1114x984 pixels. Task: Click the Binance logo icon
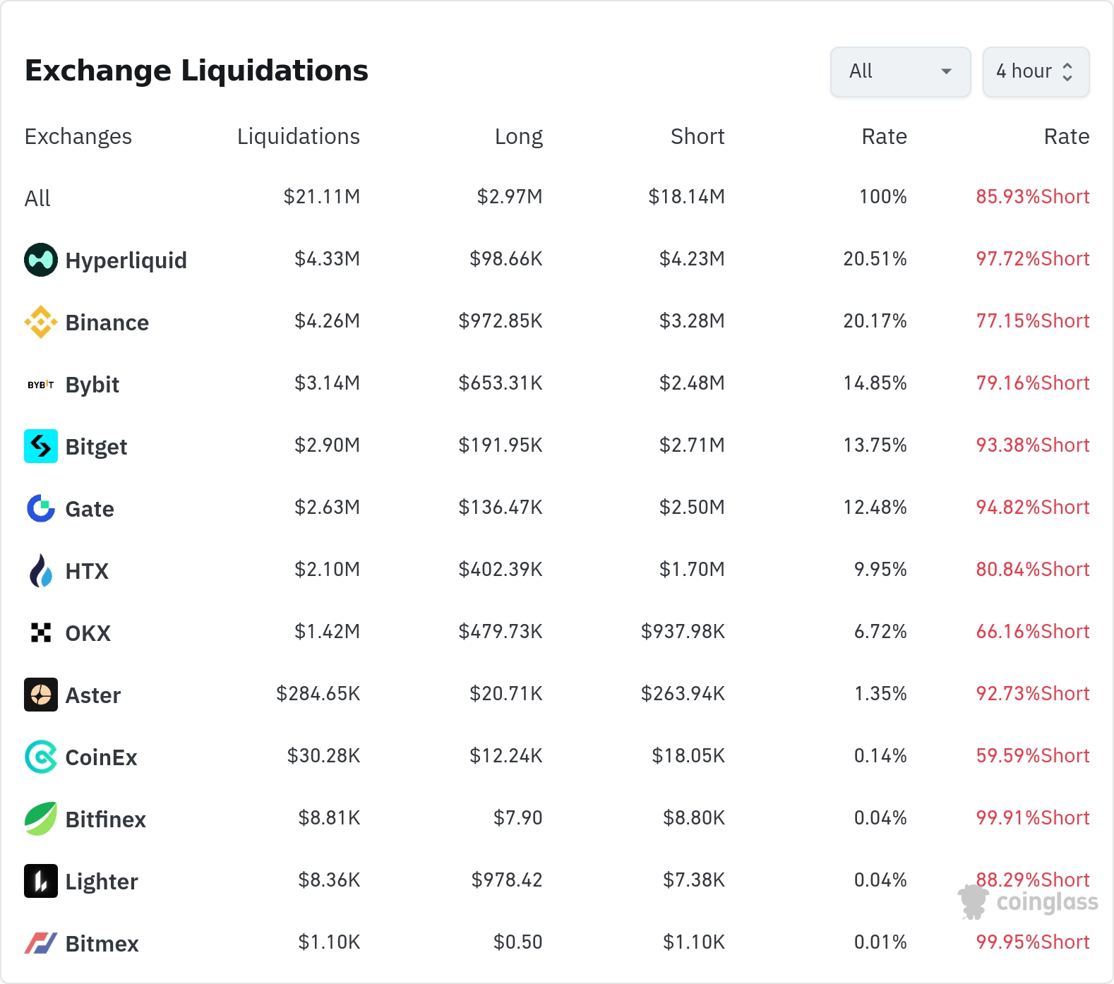41,322
